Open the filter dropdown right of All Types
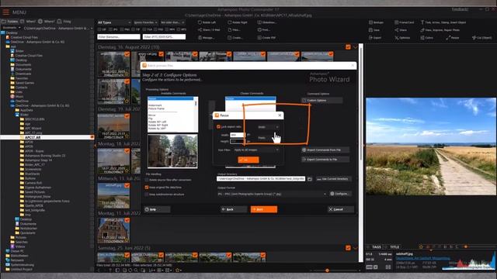The height and width of the screenshot is (279, 497). [x=146, y=22]
